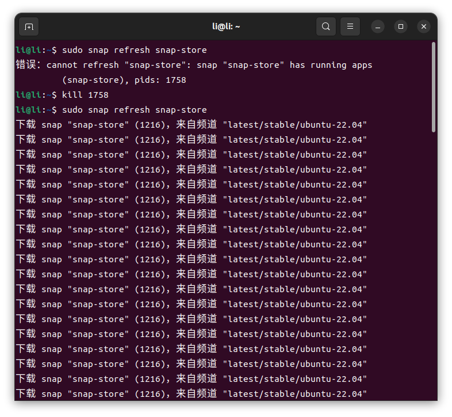452x417 pixels.
Task: Click the first 'sudo snap refresh snap-store' command
Action: [x=135, y=50]
